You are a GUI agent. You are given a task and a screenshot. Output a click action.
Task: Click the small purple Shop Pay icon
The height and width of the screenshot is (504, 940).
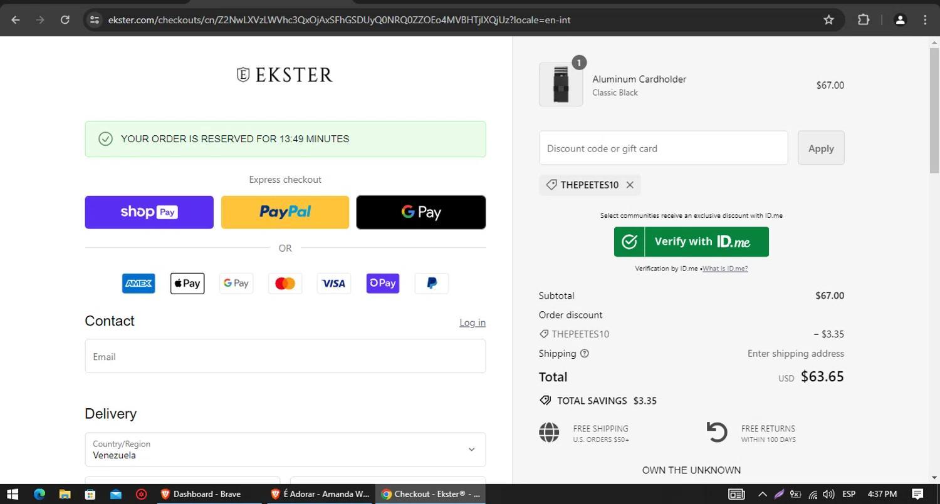point(383,283)
